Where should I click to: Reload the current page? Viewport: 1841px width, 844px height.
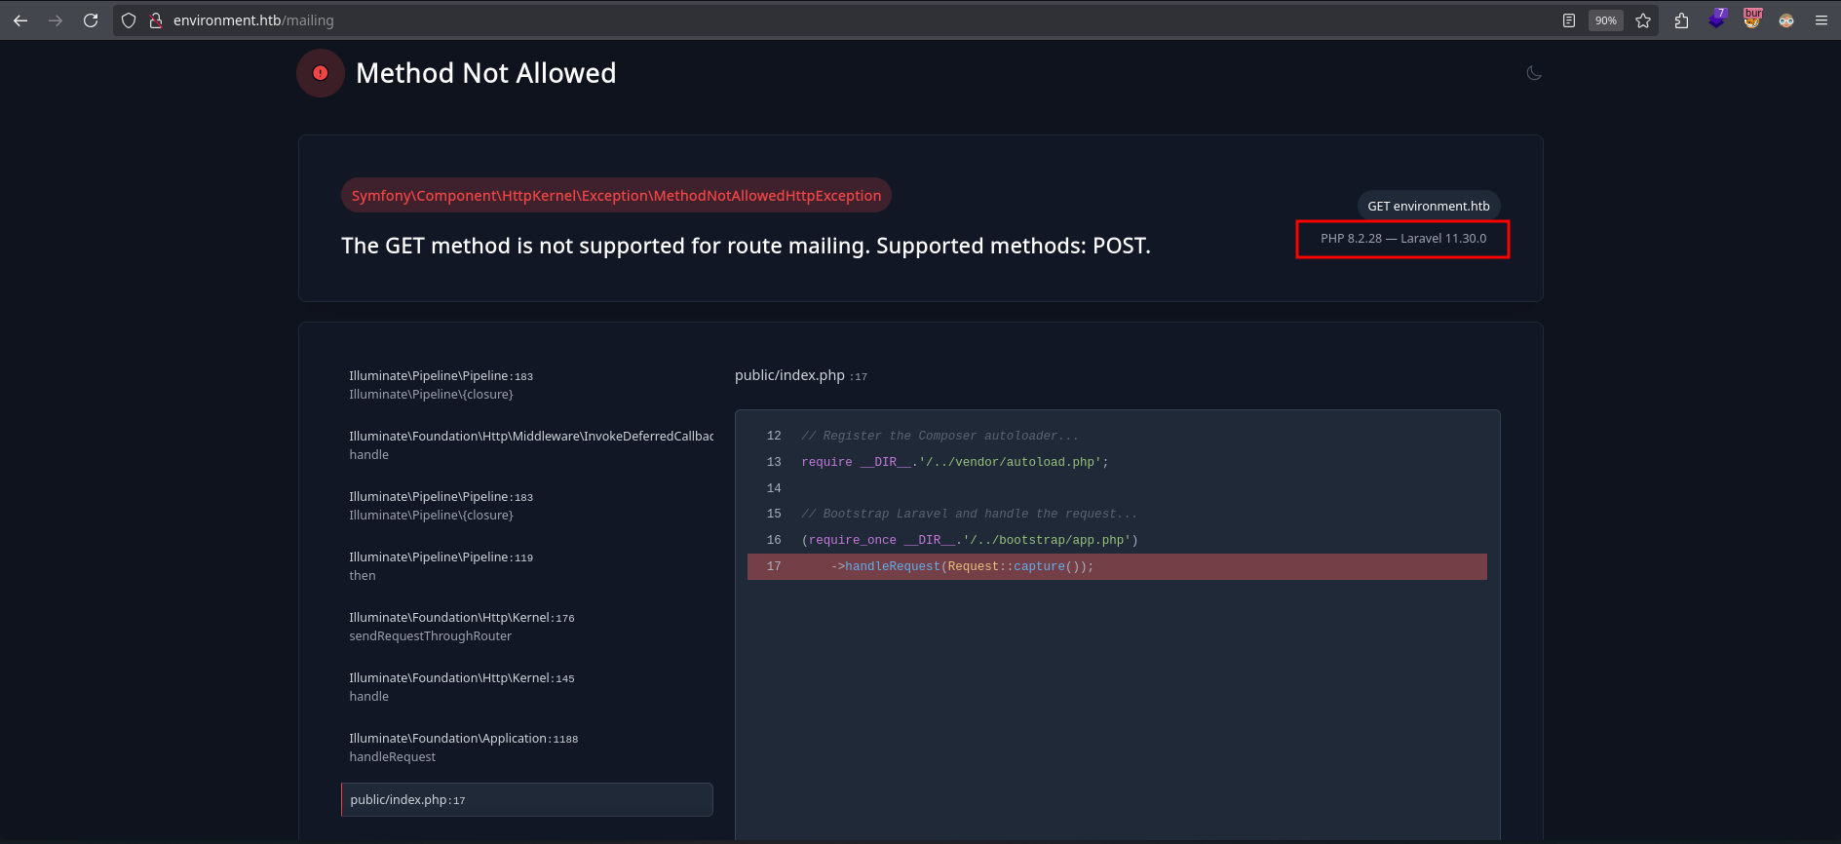[91, 20]
